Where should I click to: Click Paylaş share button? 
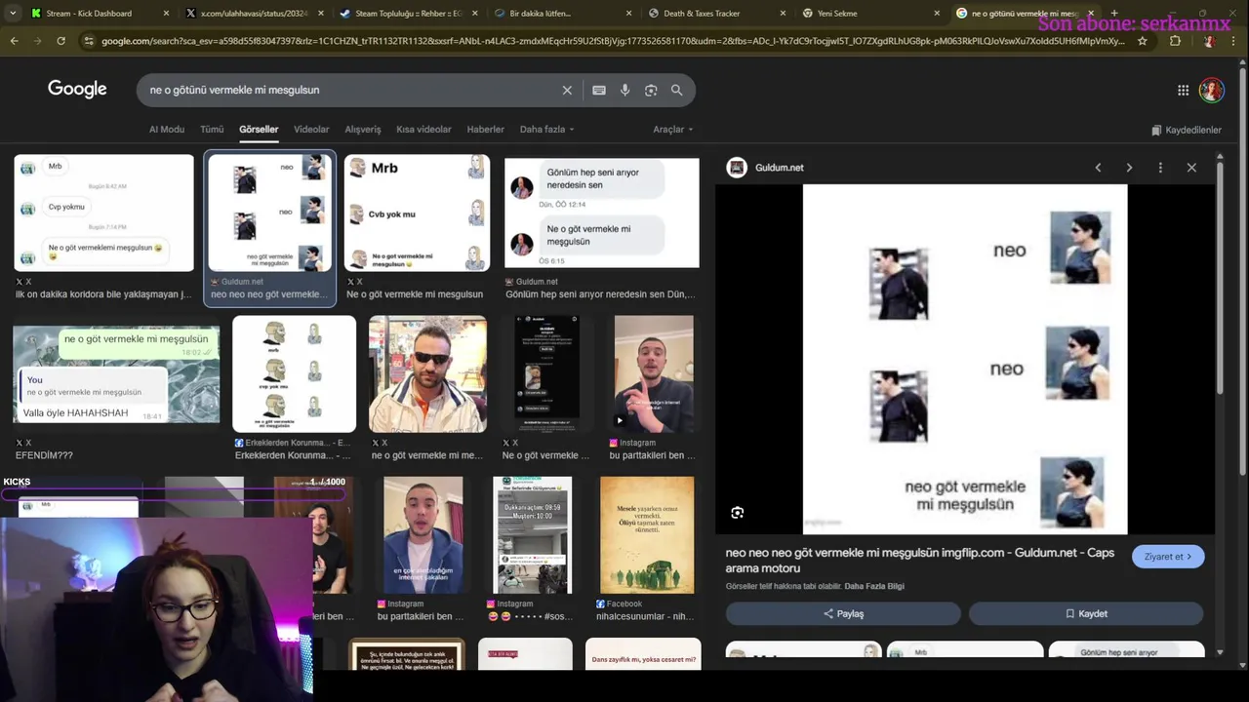[843, 613]
